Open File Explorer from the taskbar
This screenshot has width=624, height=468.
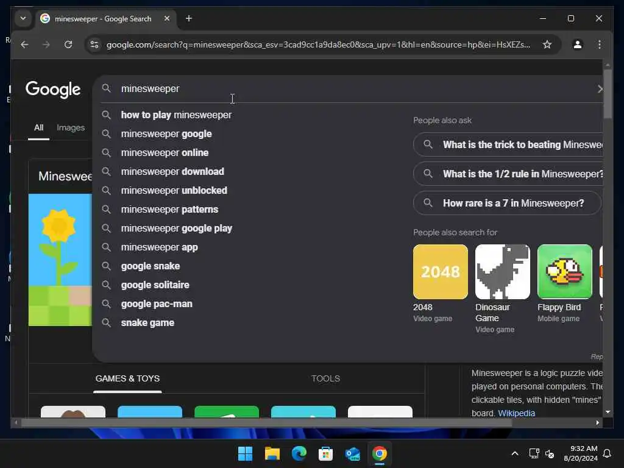click(x=272, y=453)
